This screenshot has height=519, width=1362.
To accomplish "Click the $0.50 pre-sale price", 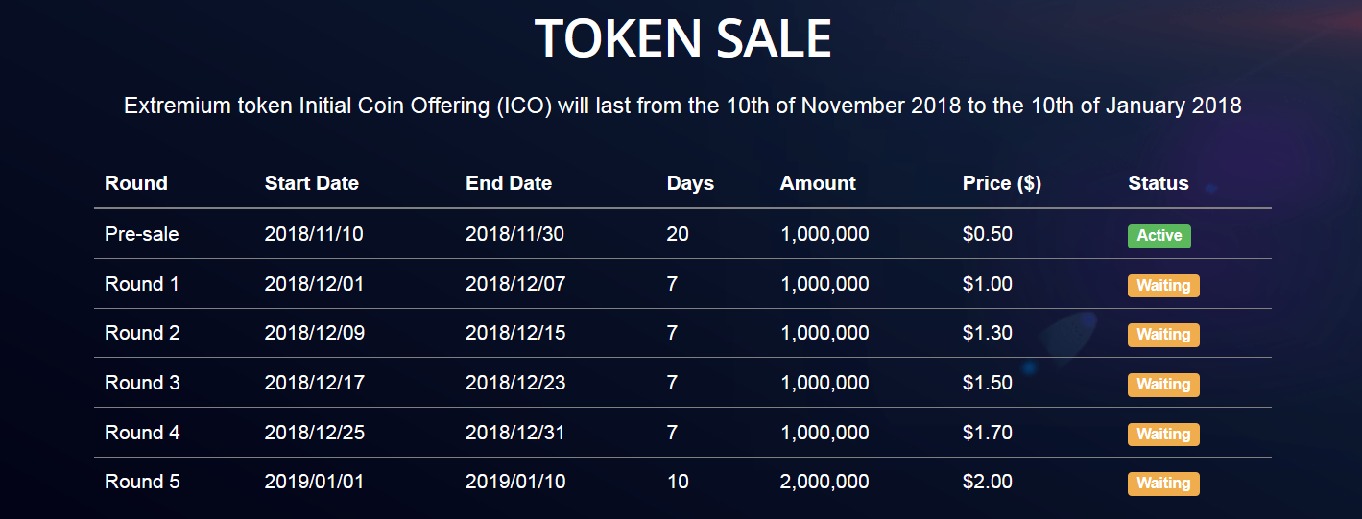I will pos(988,234).
